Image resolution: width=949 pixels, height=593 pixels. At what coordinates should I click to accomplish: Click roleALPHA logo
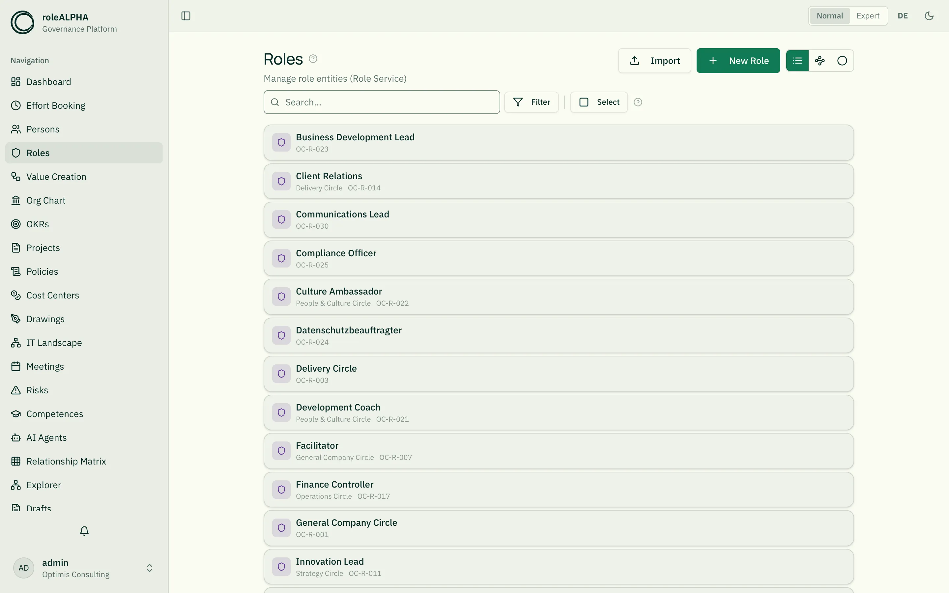click(22, 22)
